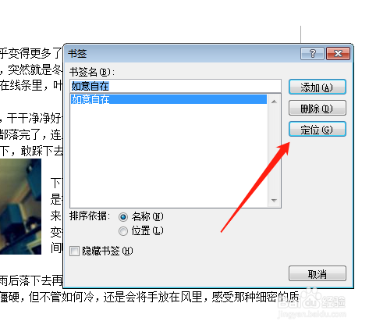Click the photo embedded in the document
This screenshot has height=328, width=369.
tap(20, 206)
